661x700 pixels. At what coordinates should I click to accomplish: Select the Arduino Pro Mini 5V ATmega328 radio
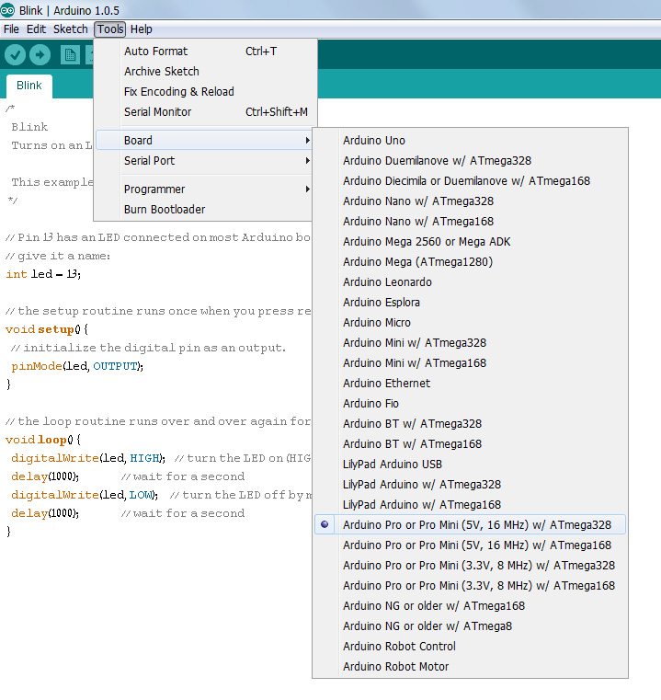pos(325,524)
